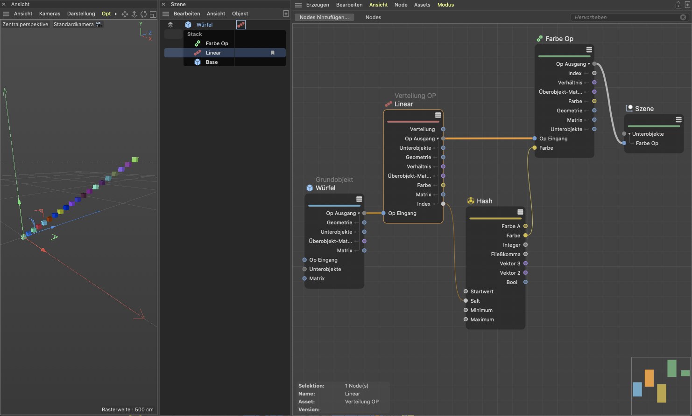
Task: Open the Kameras menu in the viewport
Action: point(49,14)
